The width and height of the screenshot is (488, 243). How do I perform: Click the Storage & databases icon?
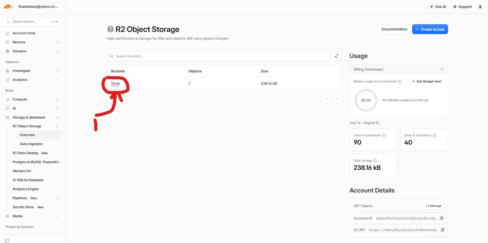click(x=7, y=118)
